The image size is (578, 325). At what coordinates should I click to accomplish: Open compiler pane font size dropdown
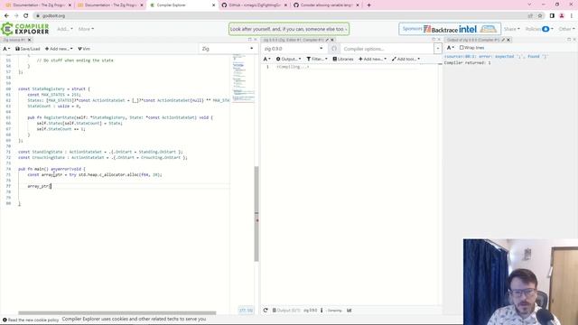point(267,59)
